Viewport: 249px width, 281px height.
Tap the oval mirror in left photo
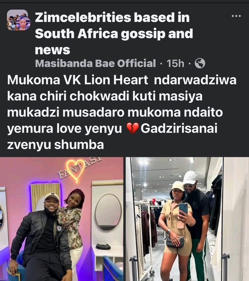point(108,212)
